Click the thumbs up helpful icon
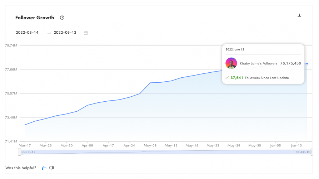This screenshot has width=319, height=179. (x=44, y=168)
